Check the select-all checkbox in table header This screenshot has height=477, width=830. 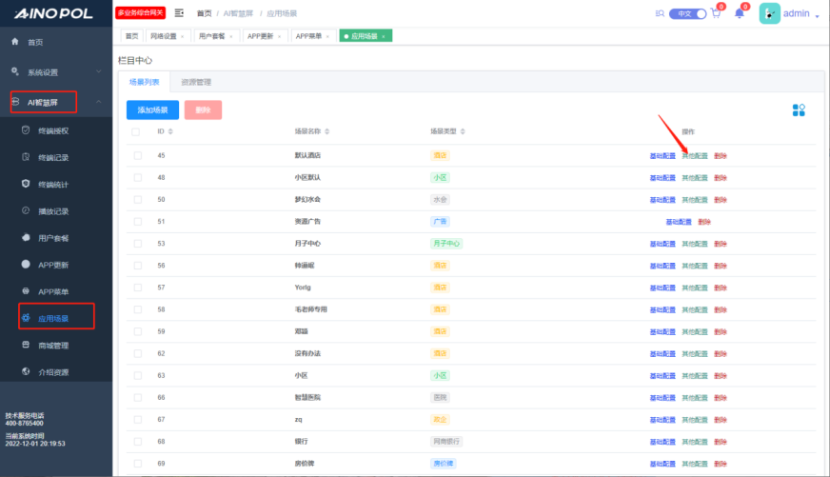pyautogui.click(x=137, y=131)
